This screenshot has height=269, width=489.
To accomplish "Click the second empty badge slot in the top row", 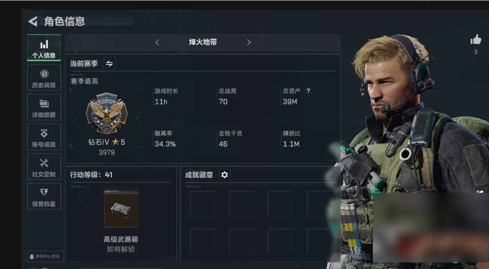I will click(241, 203).
